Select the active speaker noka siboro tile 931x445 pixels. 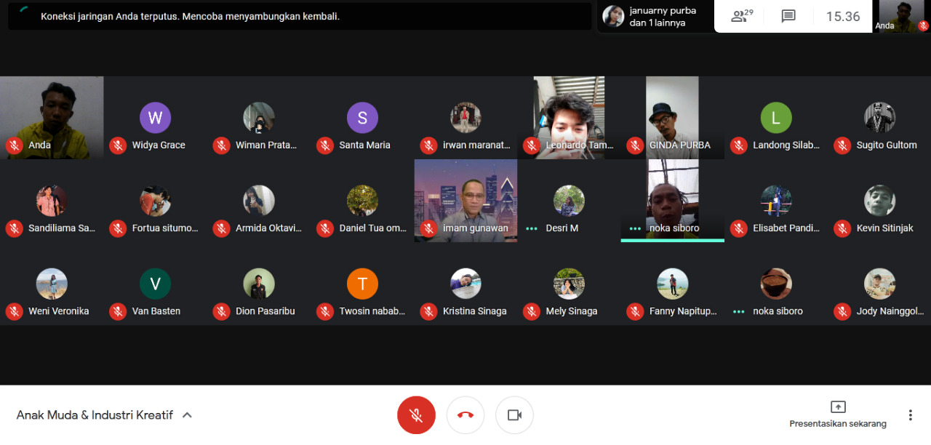point(673,201)
